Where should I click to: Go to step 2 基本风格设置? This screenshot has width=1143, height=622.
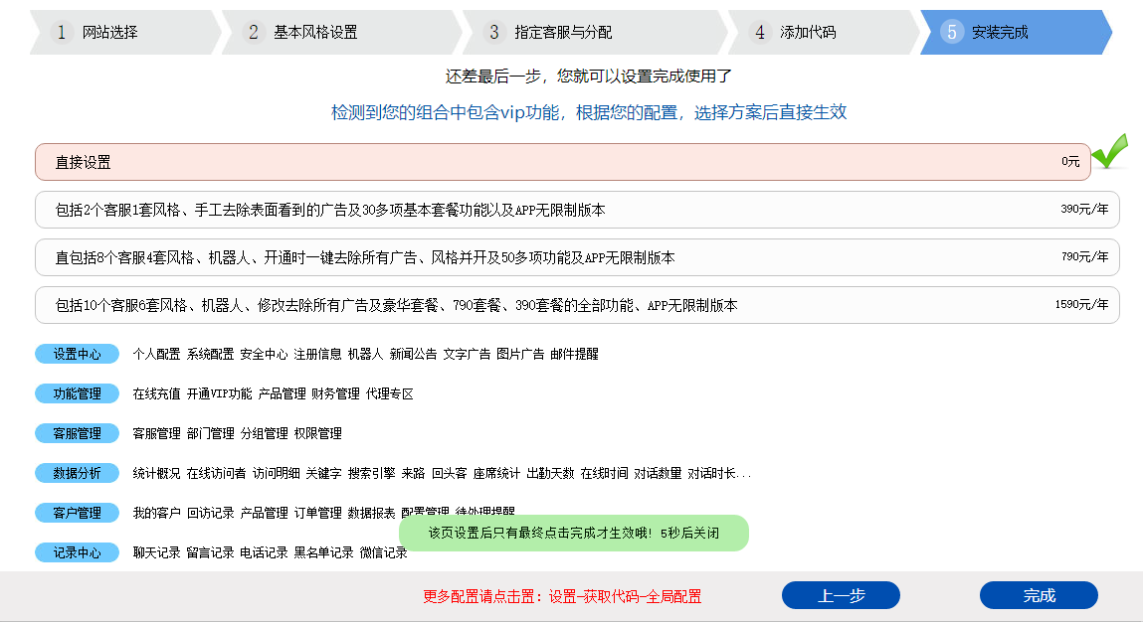[341, 32]
